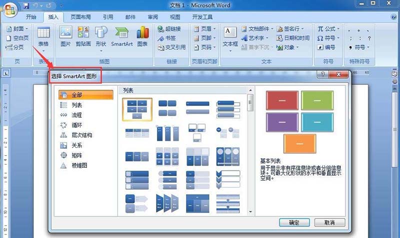Image resolution: width=400 pixels, height=238 pixels.
Task: Insert a Chart (图表)
Action: click(x=142, y=36)
